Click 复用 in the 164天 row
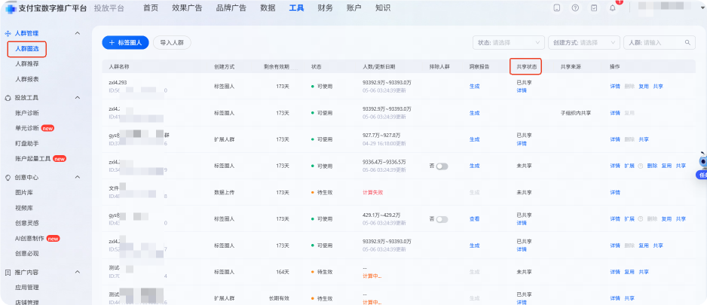The height and width of the screenshot is (305, 707). coord(629,272)
